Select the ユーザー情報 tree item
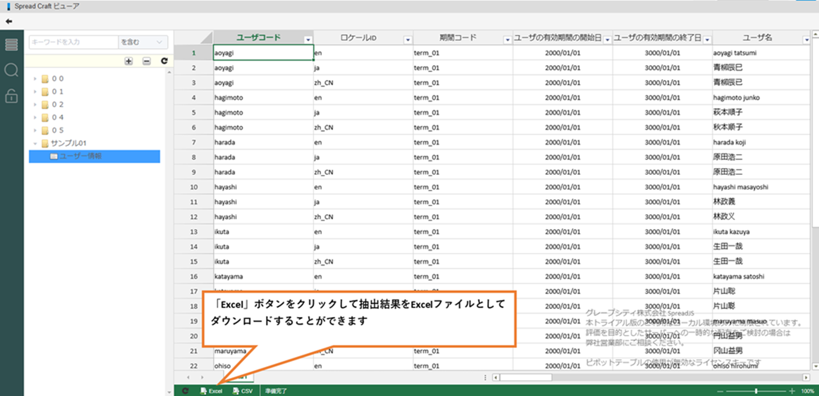Image resolution: width=819 pixels, height=396 pixels. click(80, 156)
